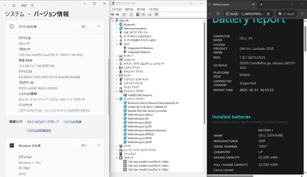Expand the キーボード category
Screen dimensions: 307x177
[x=117, y=56]
